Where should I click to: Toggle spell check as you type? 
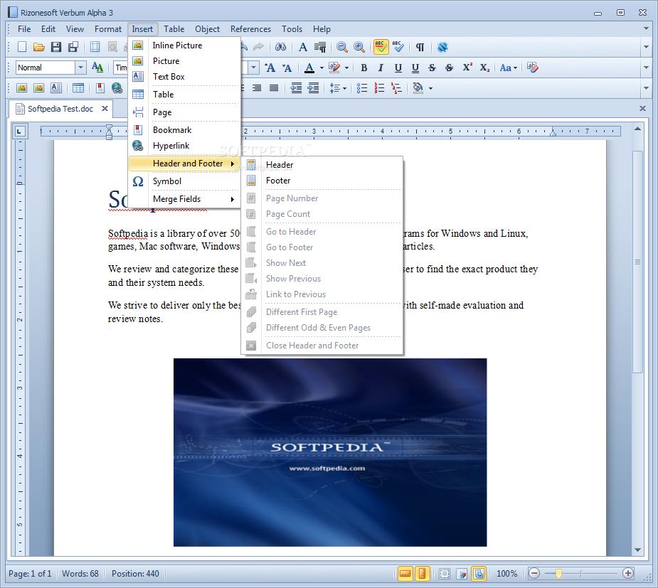381,47
